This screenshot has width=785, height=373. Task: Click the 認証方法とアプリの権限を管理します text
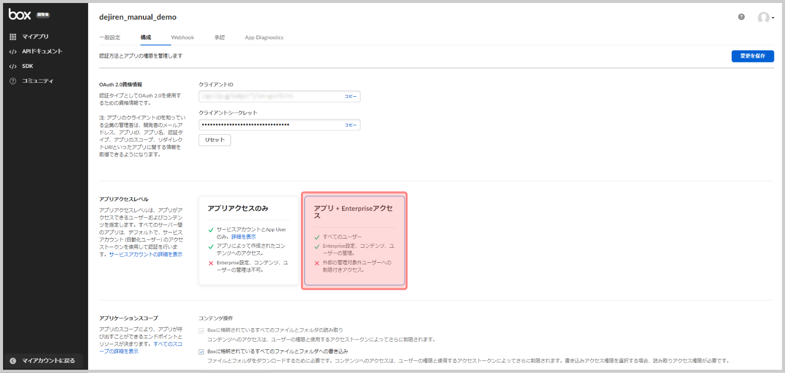(x=141, y=56)
